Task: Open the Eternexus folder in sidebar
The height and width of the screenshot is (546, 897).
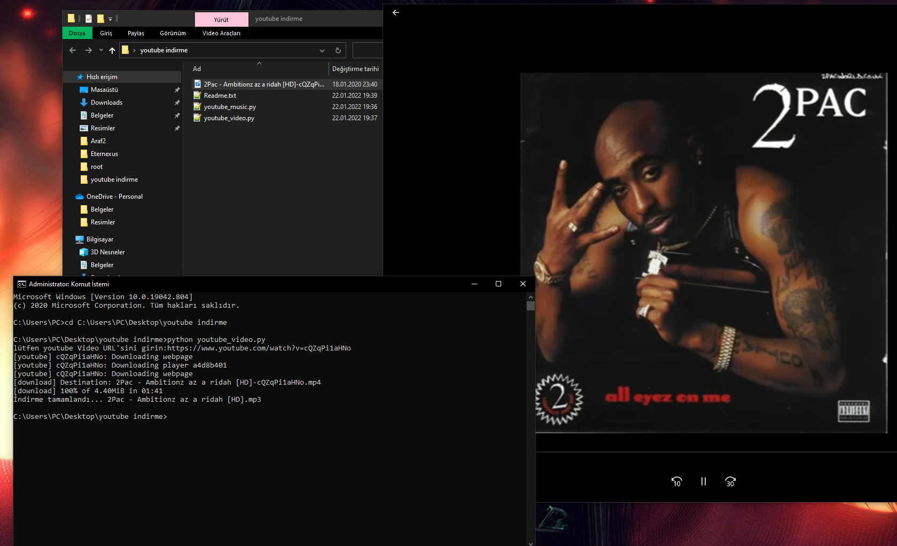Action: tap(104, 154)
